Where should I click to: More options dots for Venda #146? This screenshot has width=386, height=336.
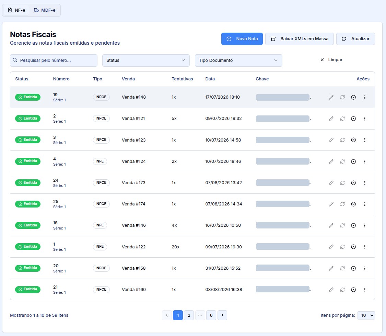[365, 225]
